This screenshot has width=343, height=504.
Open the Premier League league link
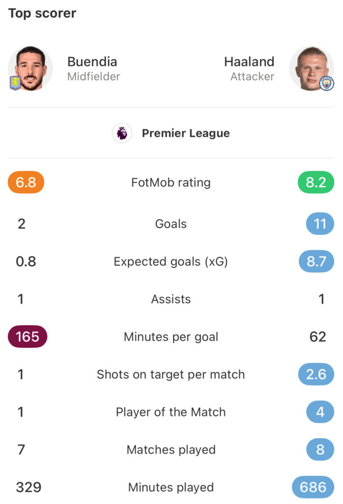(186, 133)
